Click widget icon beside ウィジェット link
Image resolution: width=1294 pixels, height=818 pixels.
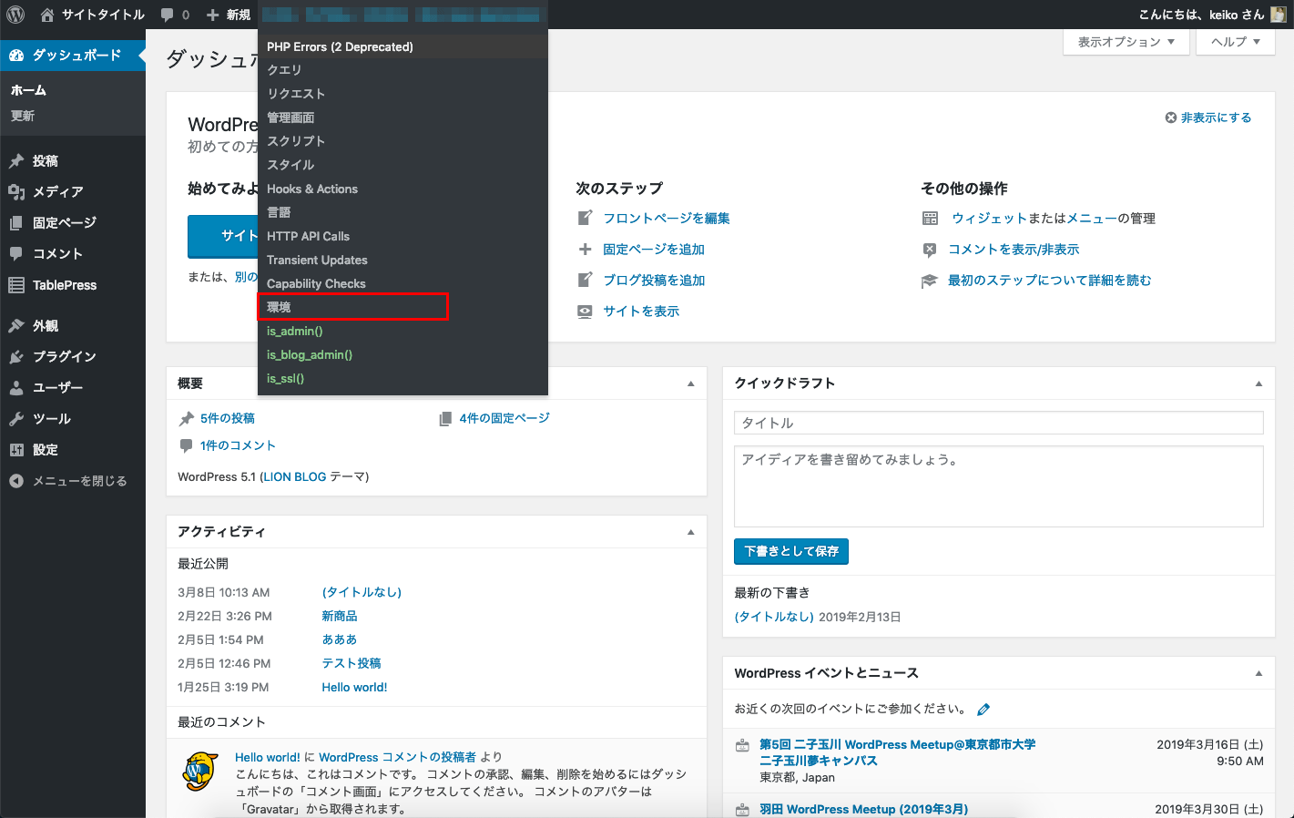pyautogui.click(x=930, y=219)
